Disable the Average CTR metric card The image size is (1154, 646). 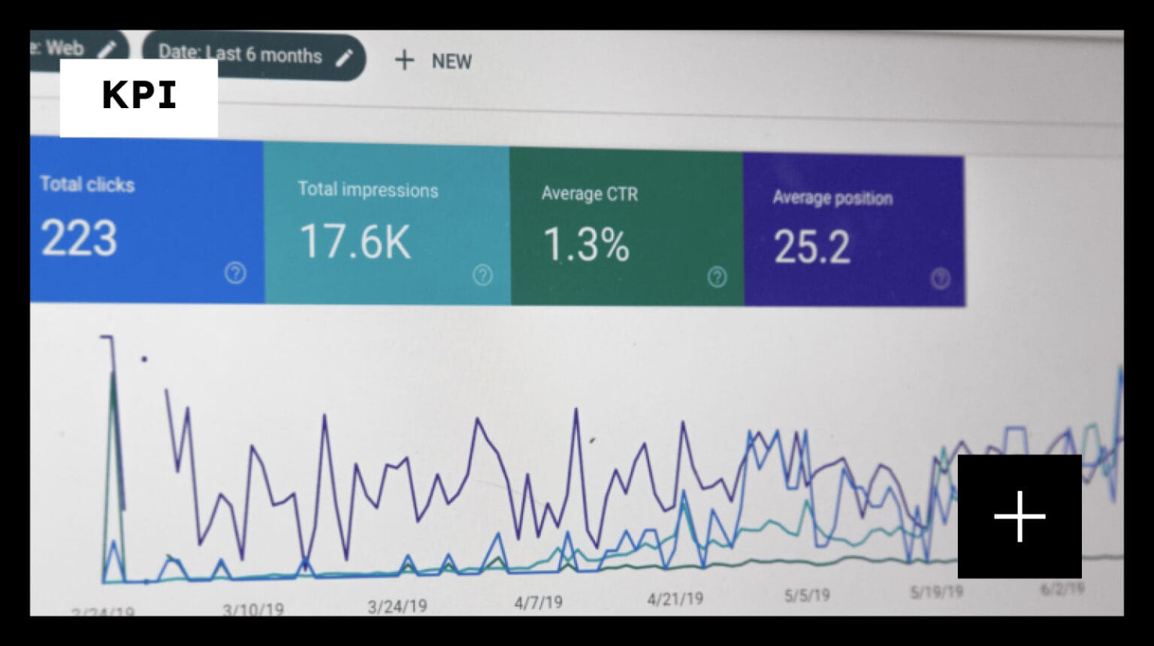coord(626,227)
